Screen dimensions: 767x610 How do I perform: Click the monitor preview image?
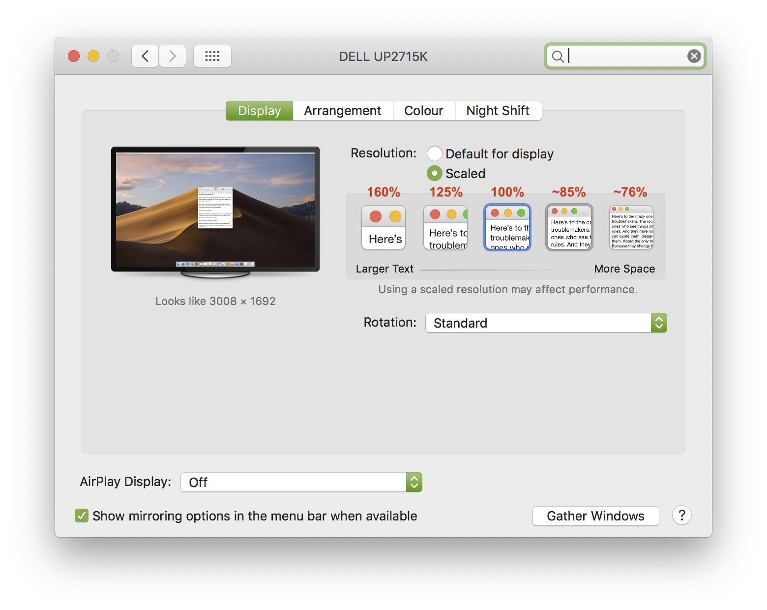[215, 213]
